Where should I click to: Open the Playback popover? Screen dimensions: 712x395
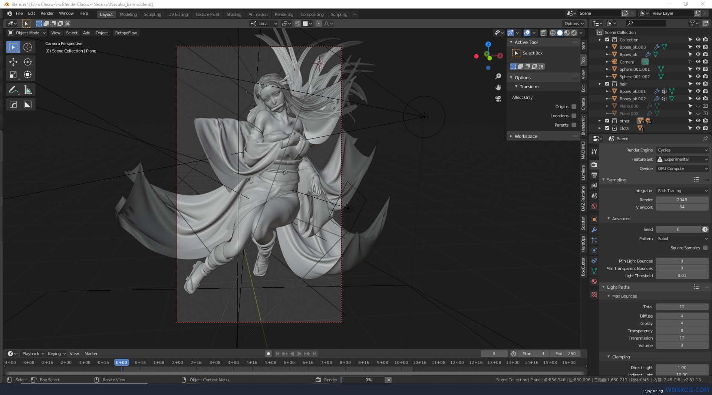33,354
